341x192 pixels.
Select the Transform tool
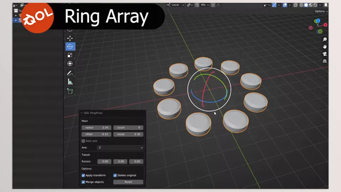[x=70, y=64]
